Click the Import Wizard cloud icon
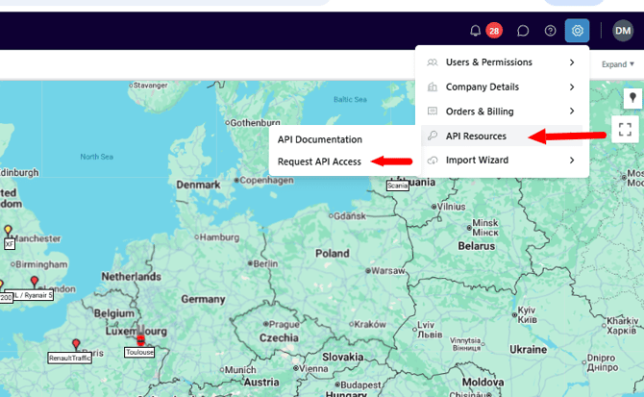 coord(433,161)
